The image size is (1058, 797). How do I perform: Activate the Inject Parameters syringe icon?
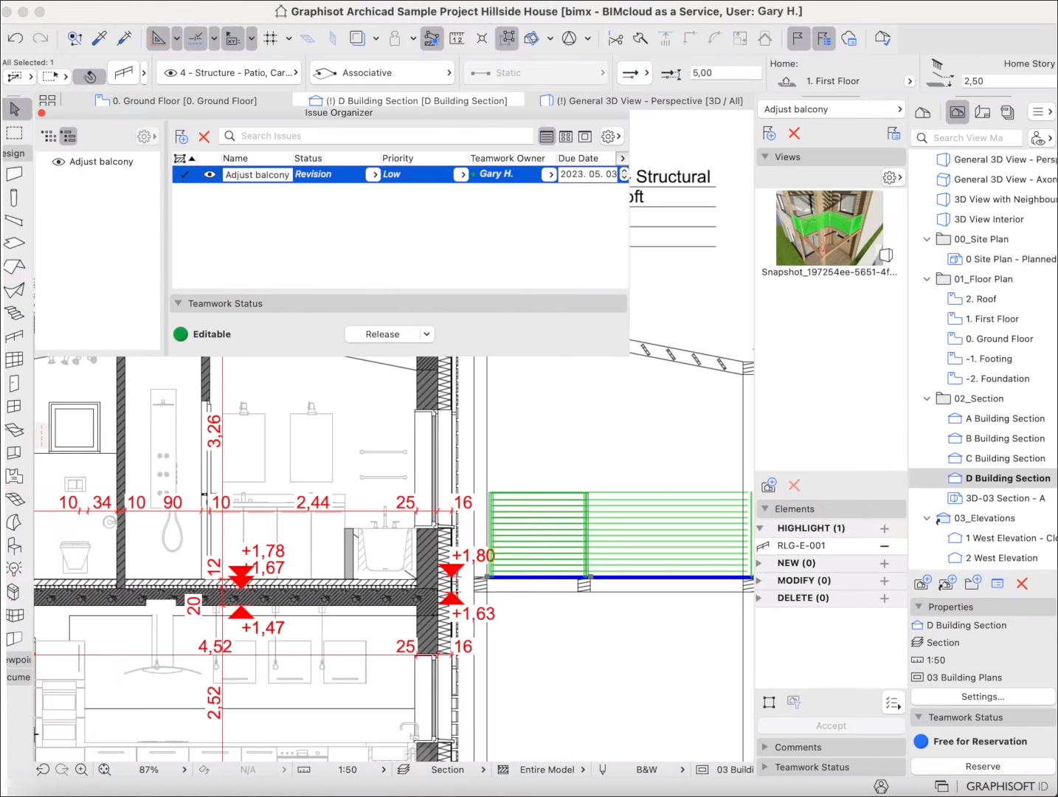pos(125,38)
